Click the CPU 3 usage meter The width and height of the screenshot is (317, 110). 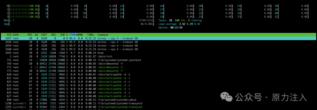(x=23, y=17)
